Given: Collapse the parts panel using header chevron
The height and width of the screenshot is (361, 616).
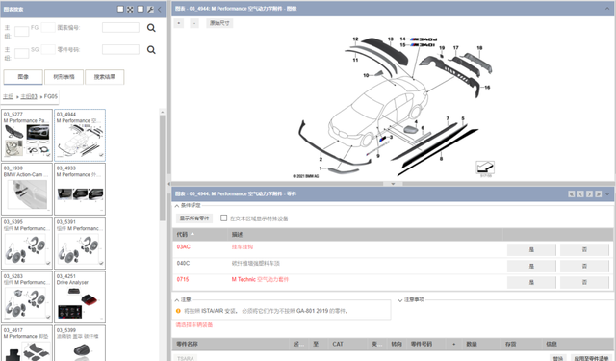Looking at the screenshot, I should tap(607, 194).
